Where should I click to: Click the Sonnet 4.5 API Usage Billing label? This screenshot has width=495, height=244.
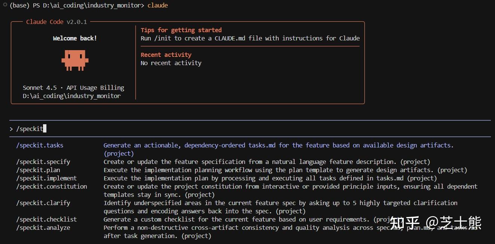point(73,88)
